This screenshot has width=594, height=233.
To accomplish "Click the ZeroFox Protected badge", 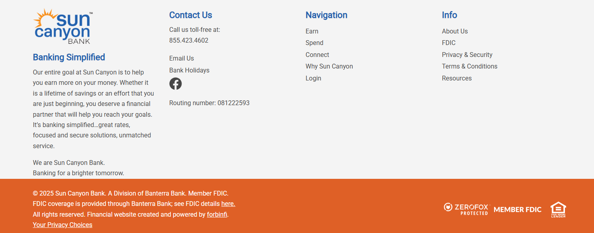I will [x=466, y=209].
